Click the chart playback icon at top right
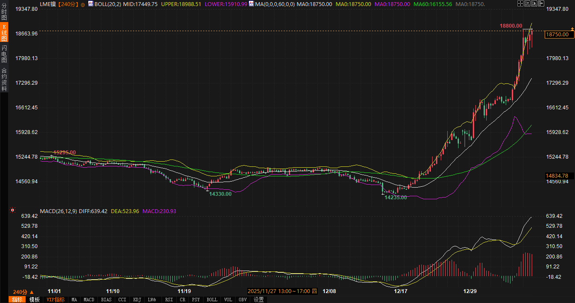 pyautogui.click(x=535, y=4)
